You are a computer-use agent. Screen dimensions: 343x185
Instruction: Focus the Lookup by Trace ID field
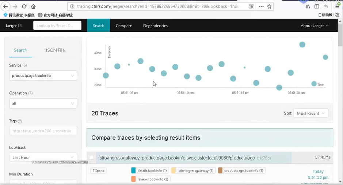click(x=57, y=25)
